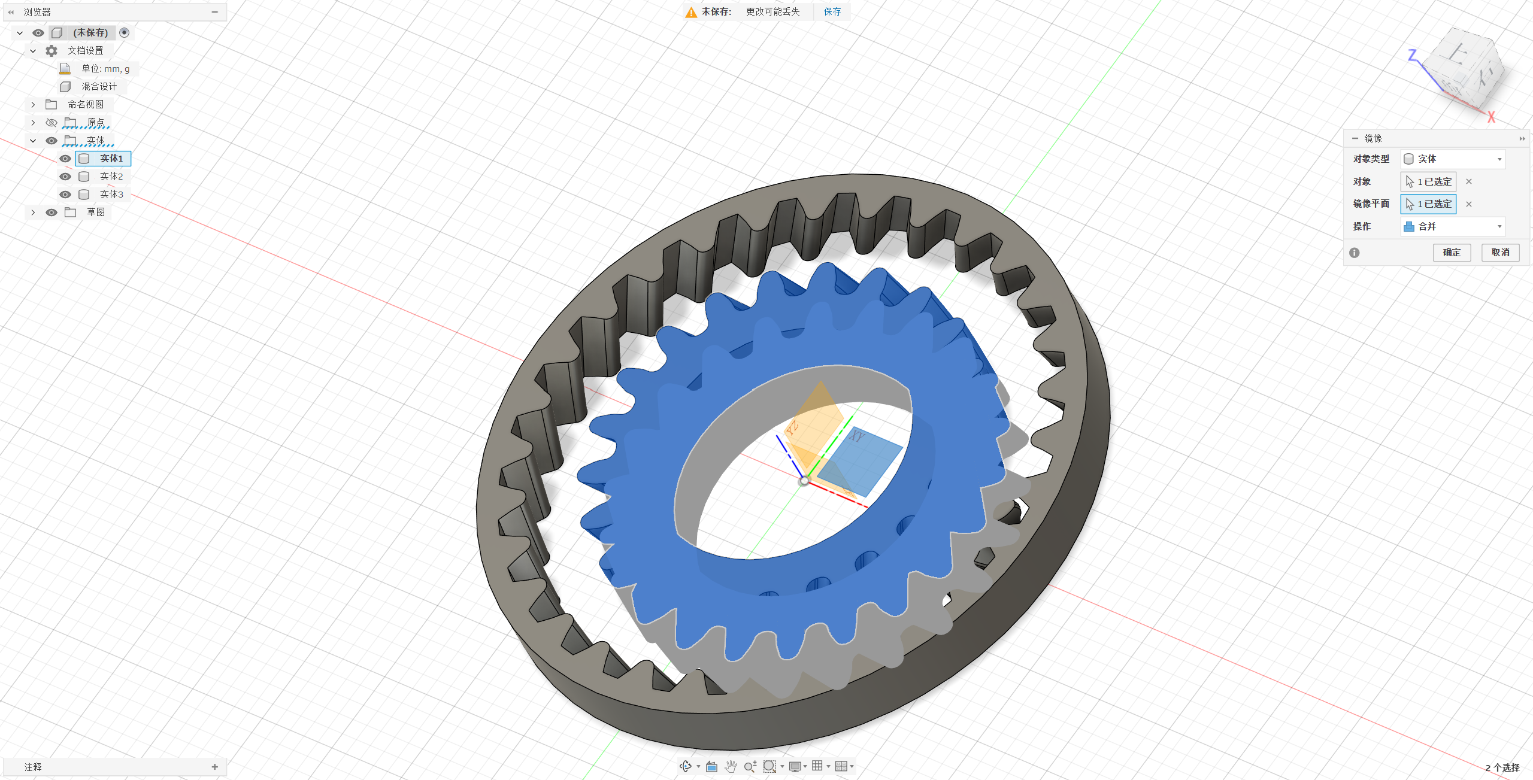Image resolution: width=1533 pixels, height=780 pixels.
Task: Click 确定 to confirm the mirror
Action: pos(1452,253)
